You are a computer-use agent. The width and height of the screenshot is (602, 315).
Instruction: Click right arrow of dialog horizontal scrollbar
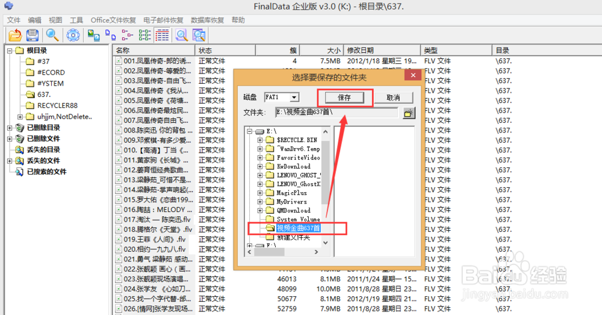click(x=317, y=252)
